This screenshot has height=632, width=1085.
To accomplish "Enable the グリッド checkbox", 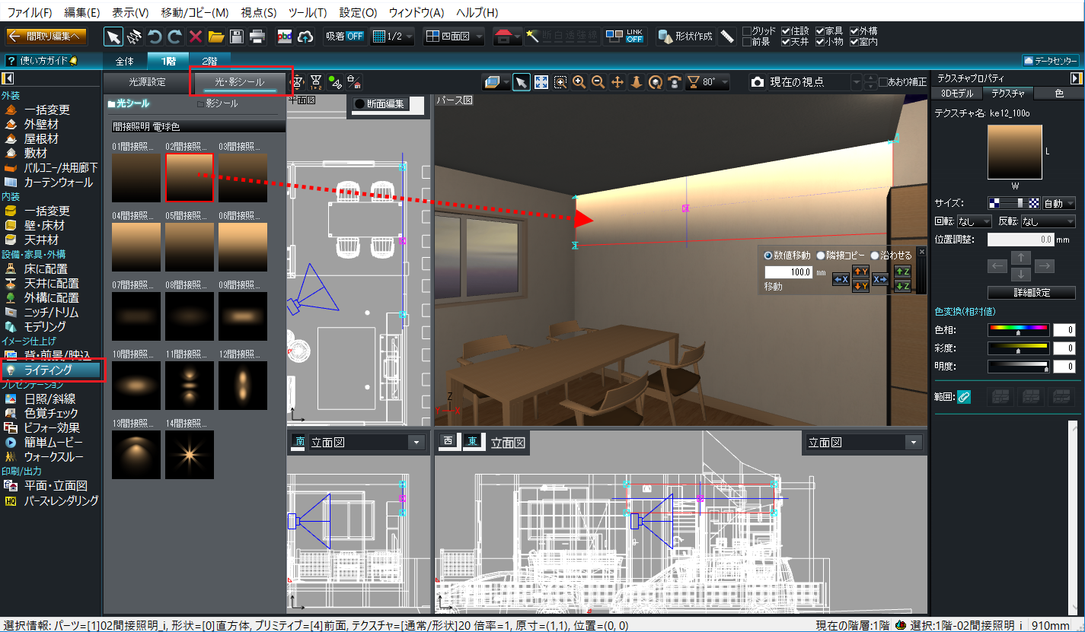I will 747,31.
